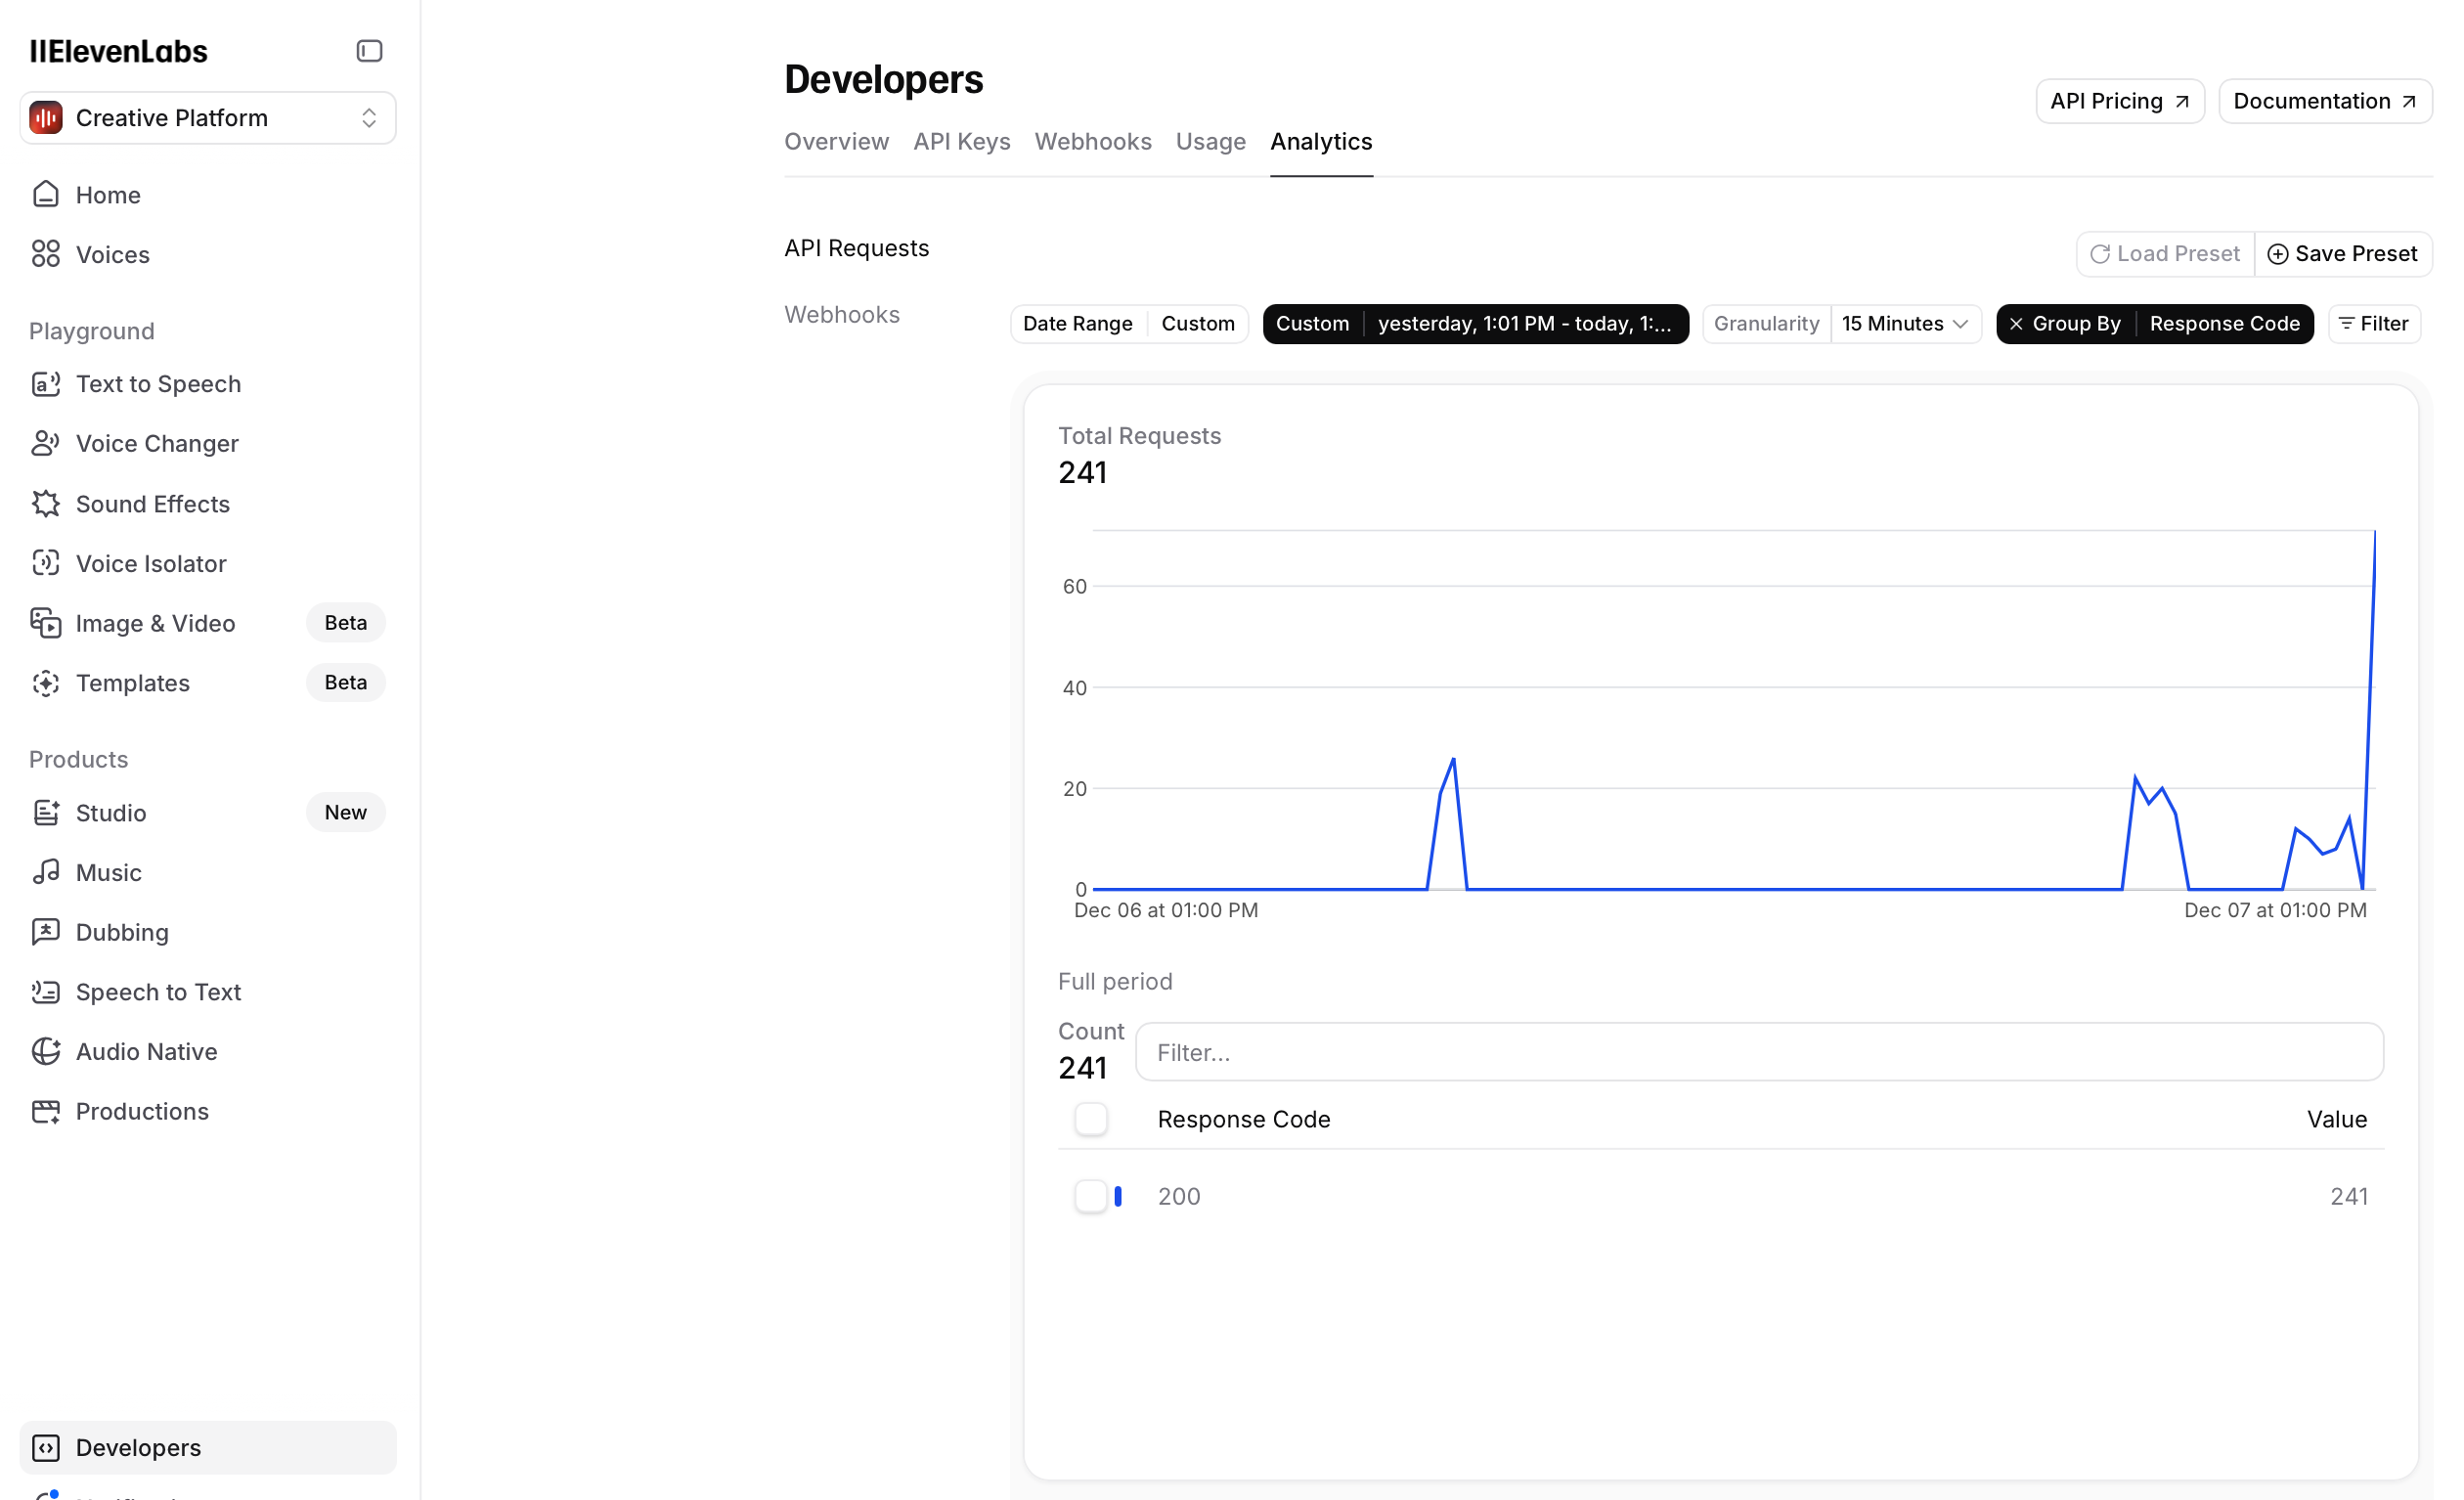
Task: Switch to the Usage tab
Action: (1210, 142)
